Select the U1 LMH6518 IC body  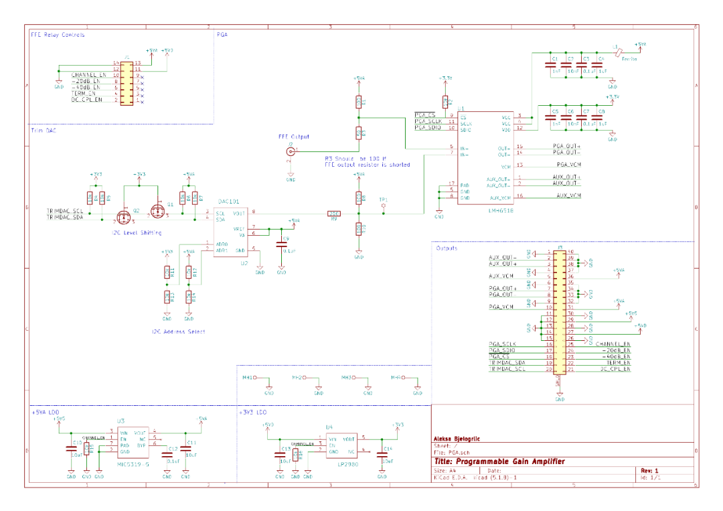485,158
